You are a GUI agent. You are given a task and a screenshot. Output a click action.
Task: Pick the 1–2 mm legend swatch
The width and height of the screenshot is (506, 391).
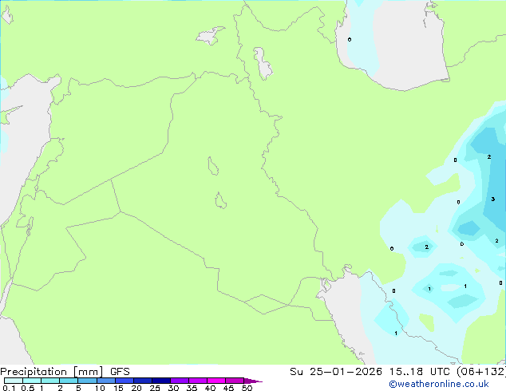coord(50,381)
